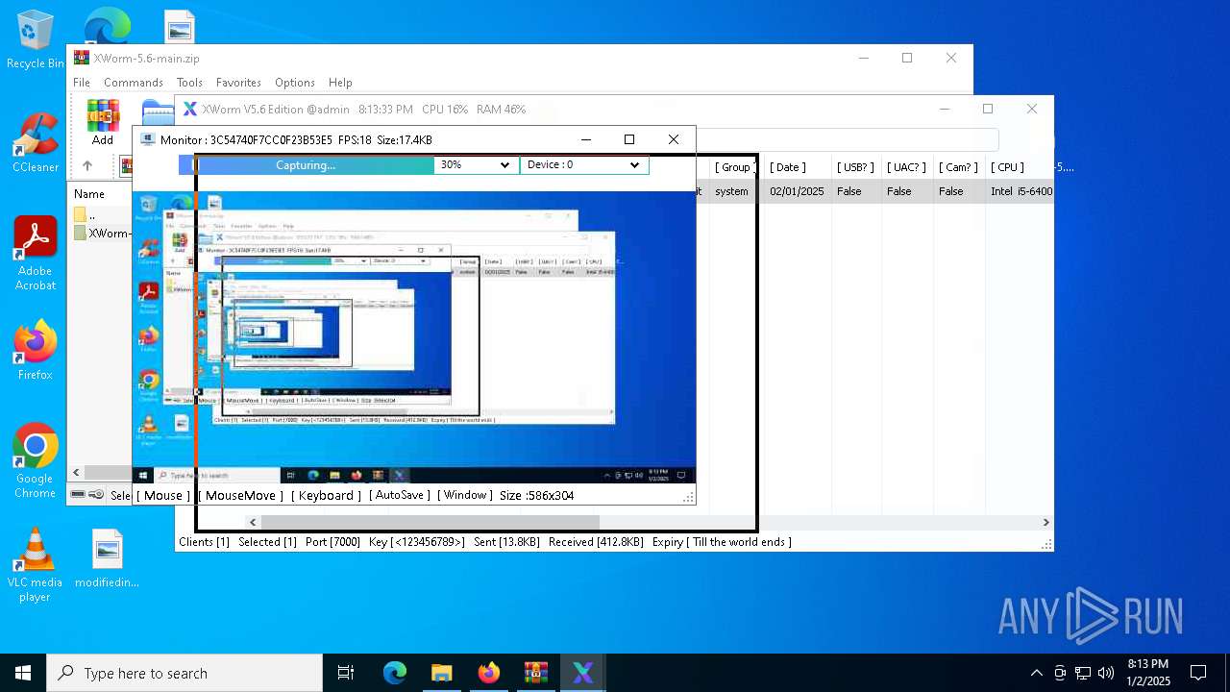This screenshot has width=1230, height=692.
Task: Click the XWorm list horizontal scrollbar thumb
Action: coord(430,522)
